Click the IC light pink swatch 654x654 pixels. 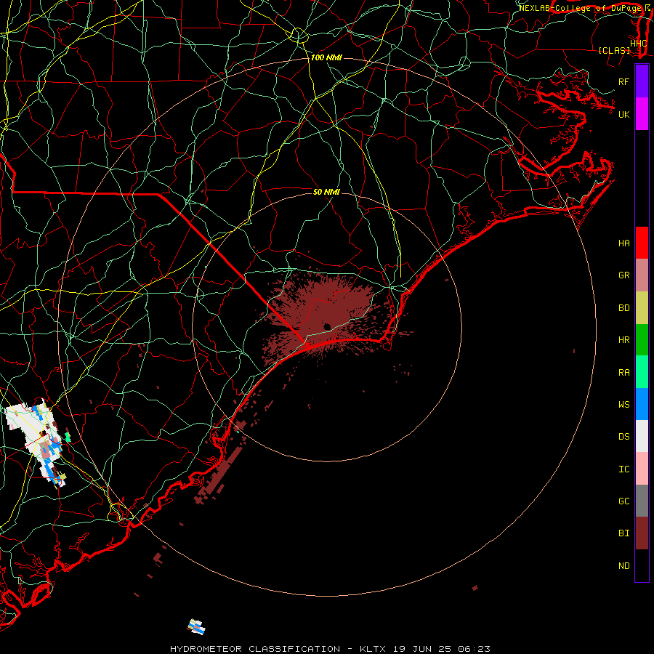click(642, 469)
